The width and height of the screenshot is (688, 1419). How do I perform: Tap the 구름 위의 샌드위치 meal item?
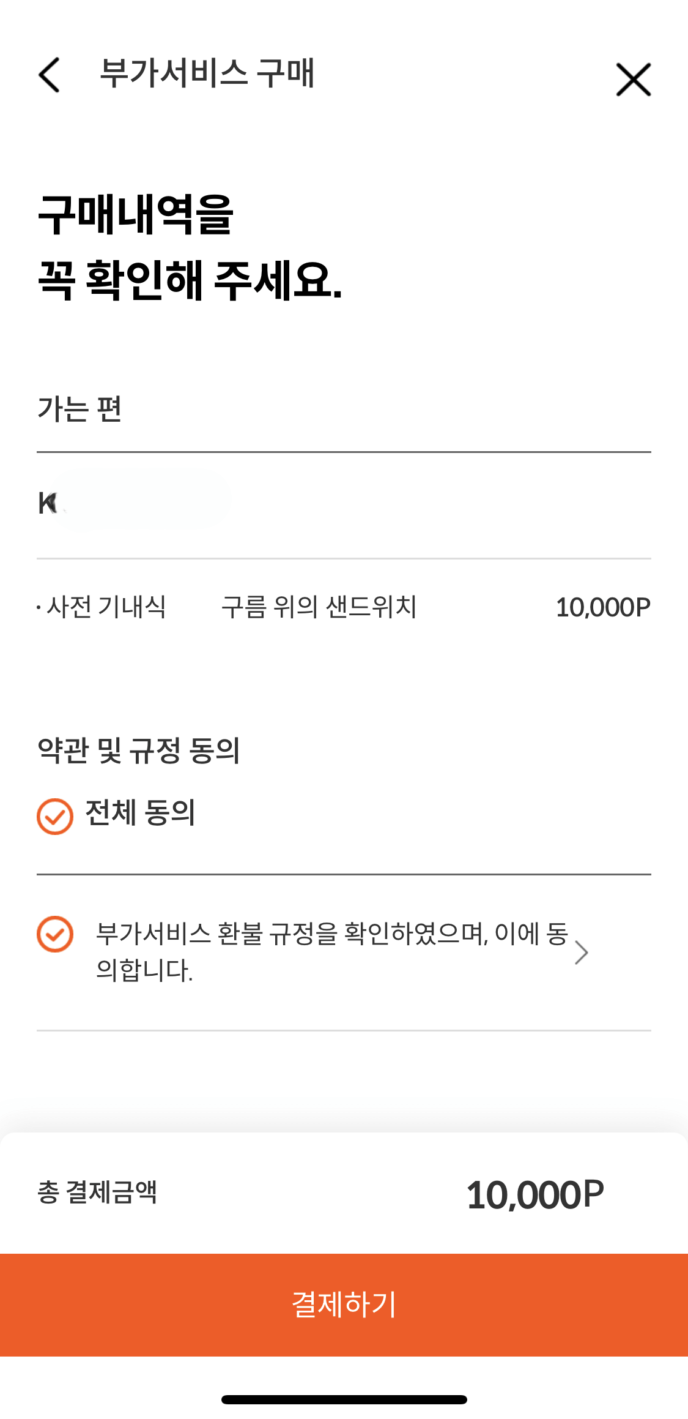pos(319,607)
